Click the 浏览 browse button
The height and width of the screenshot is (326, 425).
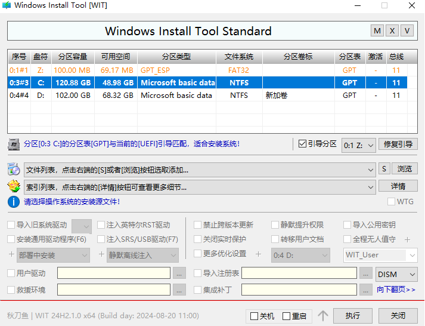(405, 169)
